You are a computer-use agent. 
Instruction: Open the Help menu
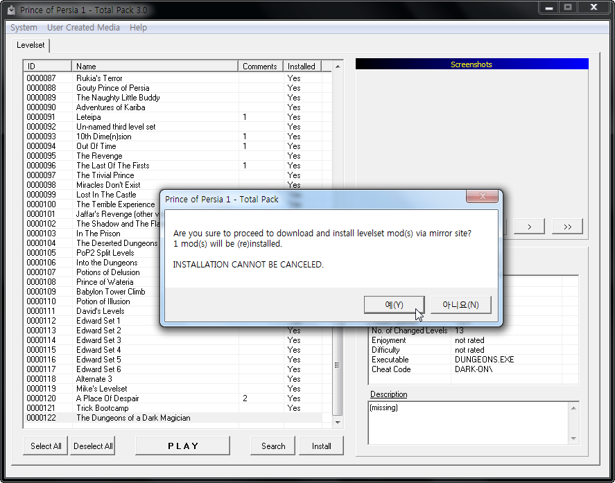pos(139,28)
